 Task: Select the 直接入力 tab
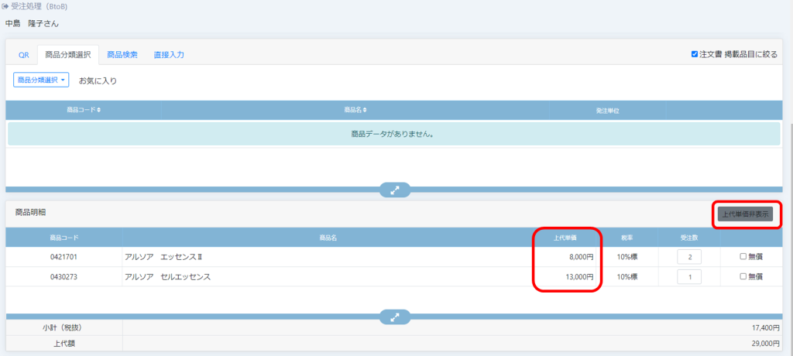point(168,55)
